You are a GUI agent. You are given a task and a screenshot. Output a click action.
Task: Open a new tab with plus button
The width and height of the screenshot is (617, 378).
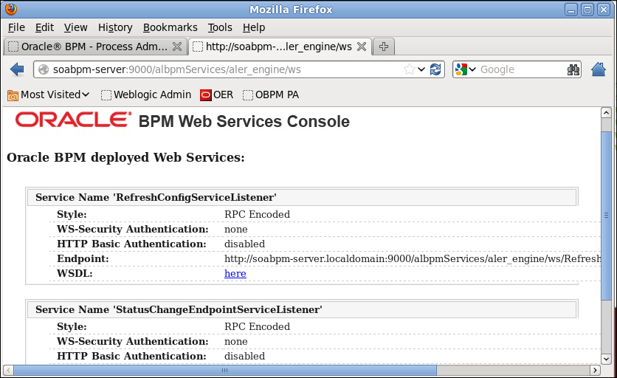click(383, 47)
